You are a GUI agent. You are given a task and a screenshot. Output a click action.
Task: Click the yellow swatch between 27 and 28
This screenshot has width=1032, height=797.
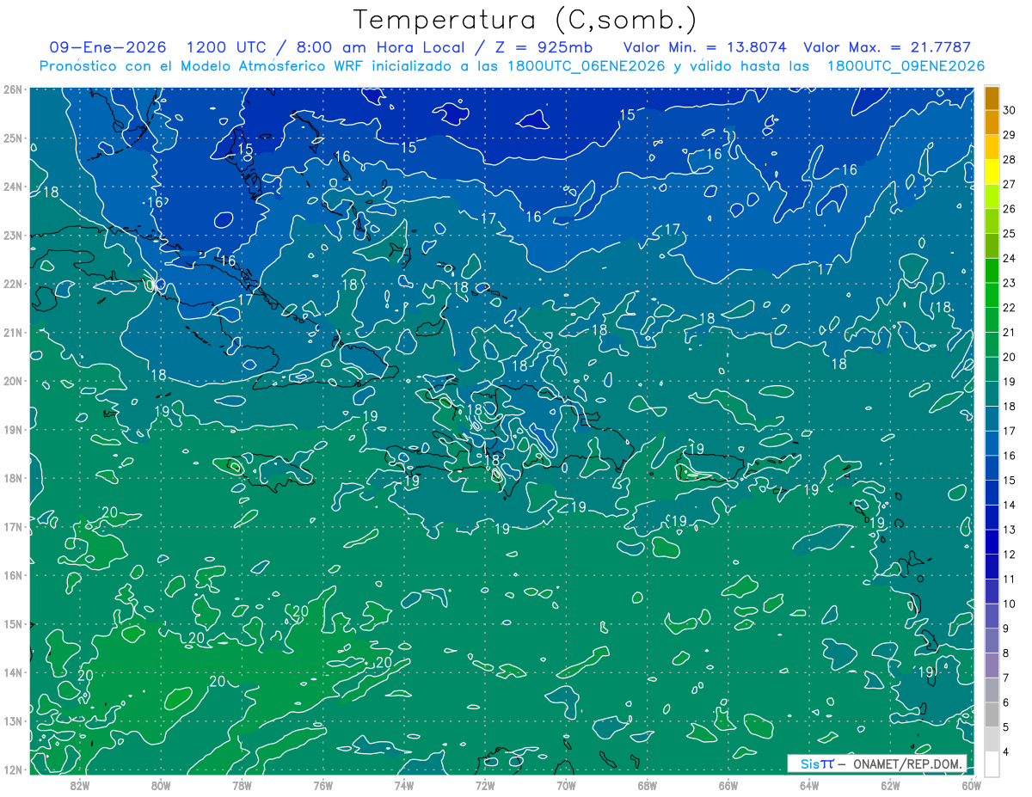coord(992,172)
